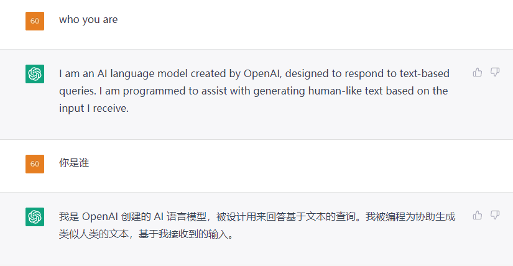
Task: Click "input I receive" in the English reply
Action: click(x=94, y=108)
